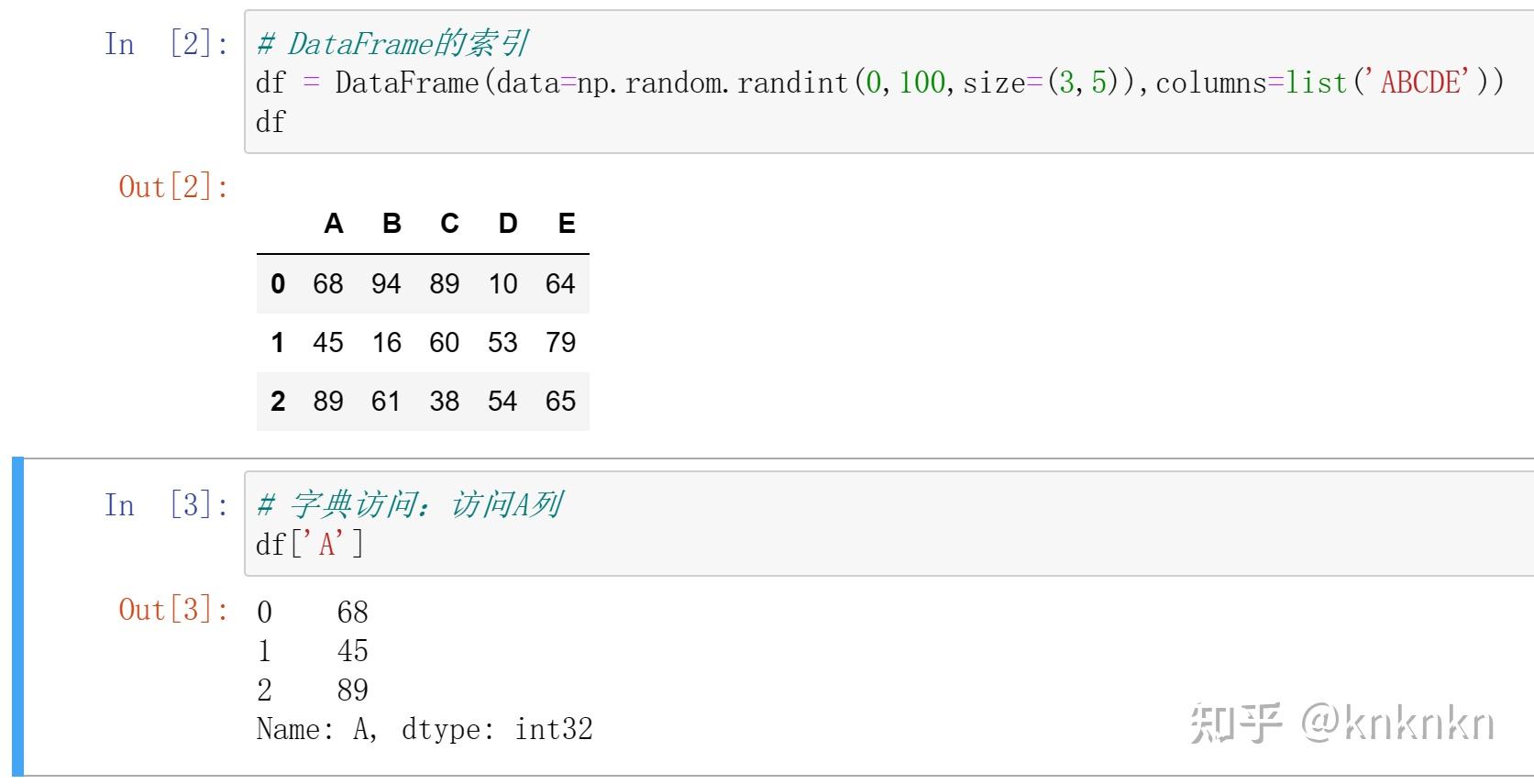Click the cell value 94 in the table

coord(386,284)
